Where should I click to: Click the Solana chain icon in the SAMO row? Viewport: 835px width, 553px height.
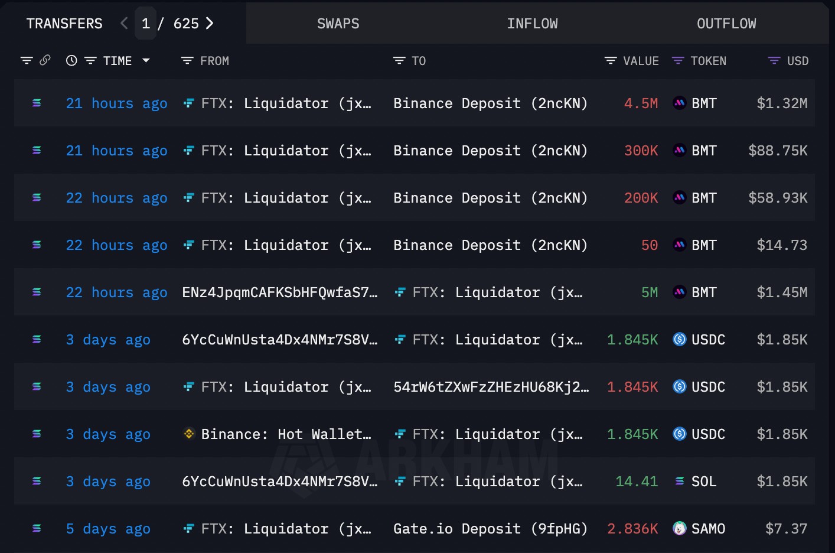tap(37, 529)
